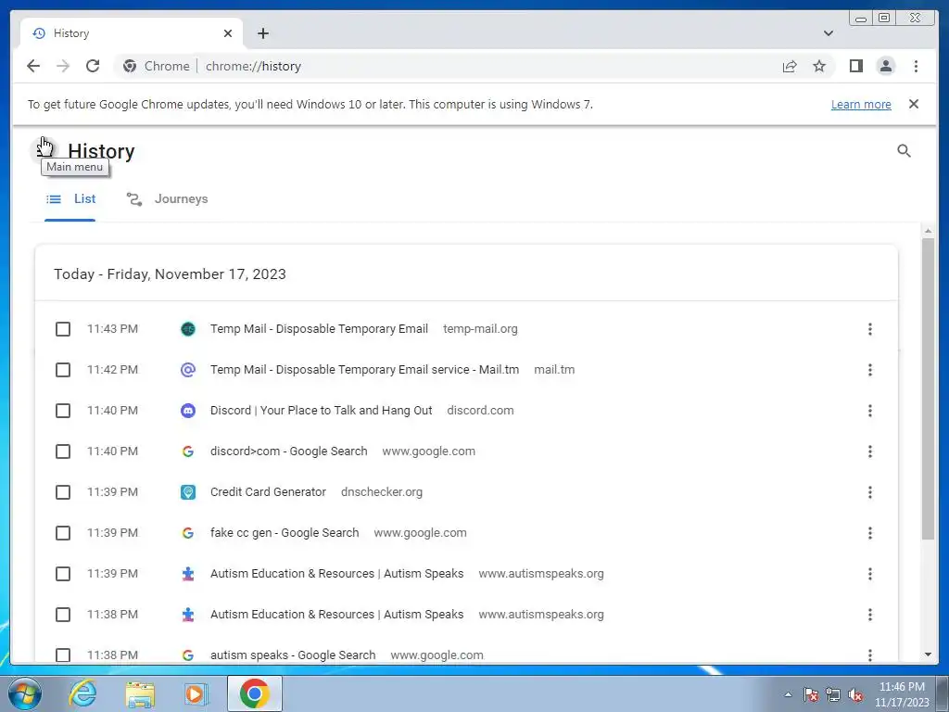Click 'Today - Friday, November 17, 2023' heading
Screen dimensions: 949x712
171,274
